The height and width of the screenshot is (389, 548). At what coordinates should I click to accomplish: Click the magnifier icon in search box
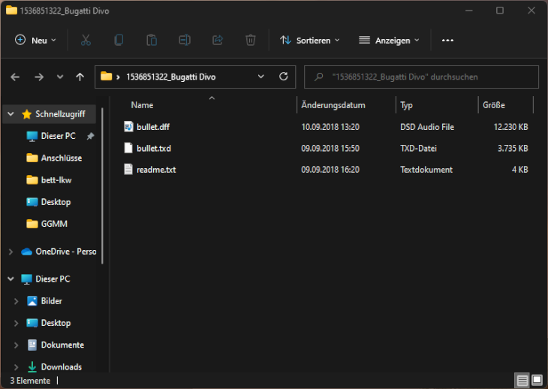318,77
